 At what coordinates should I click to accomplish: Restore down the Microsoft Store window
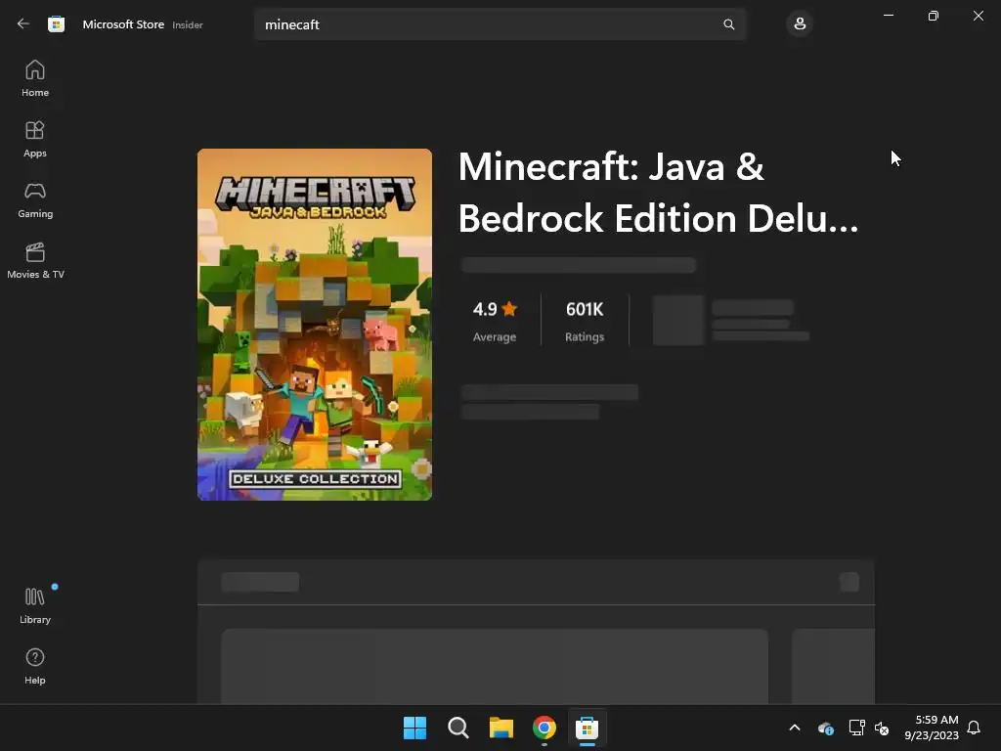pos(934,16)
